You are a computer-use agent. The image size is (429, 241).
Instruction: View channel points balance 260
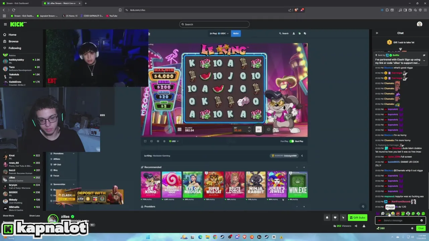tap(380, 228)
